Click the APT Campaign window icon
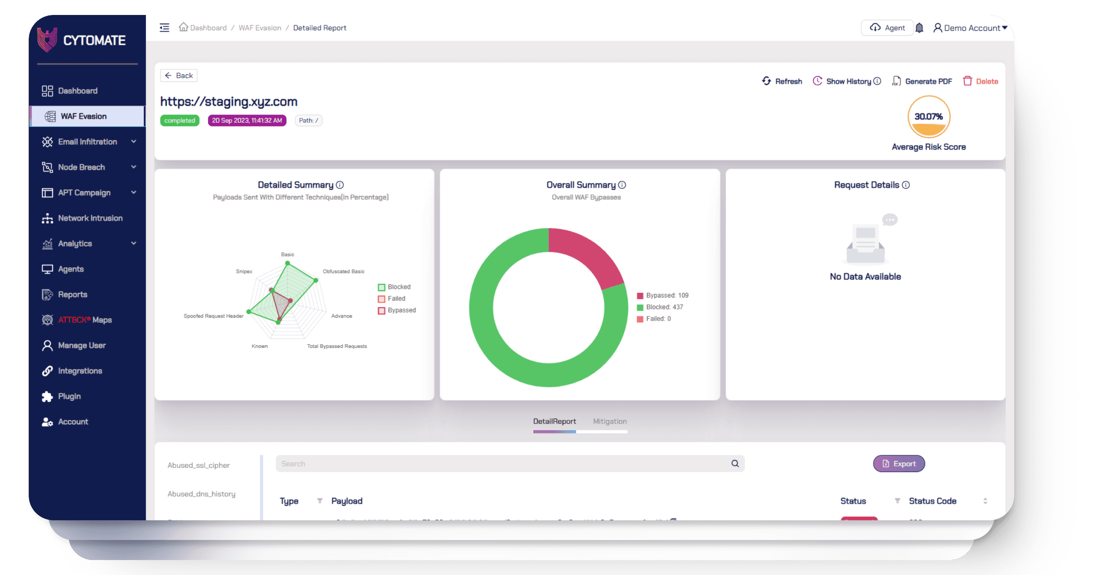The width and height of the screenshot is (1105, 575). coord(47,192)
